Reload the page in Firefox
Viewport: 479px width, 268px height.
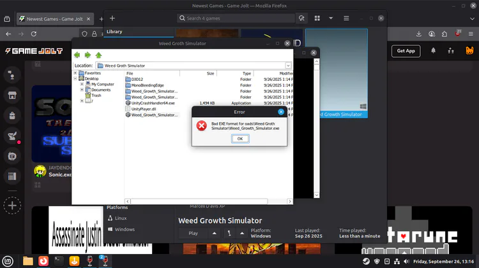tap(34, 34)
